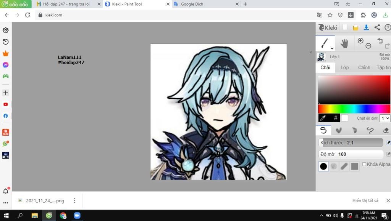The height and width of the screenshot is (221, 391).
Task: Pick a color in the saturation square
Action: (x=354, y=90)
